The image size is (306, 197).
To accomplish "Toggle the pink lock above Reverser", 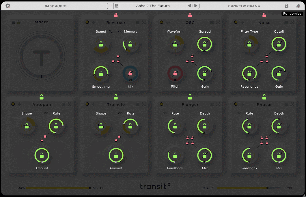I will tap(116, 15).
